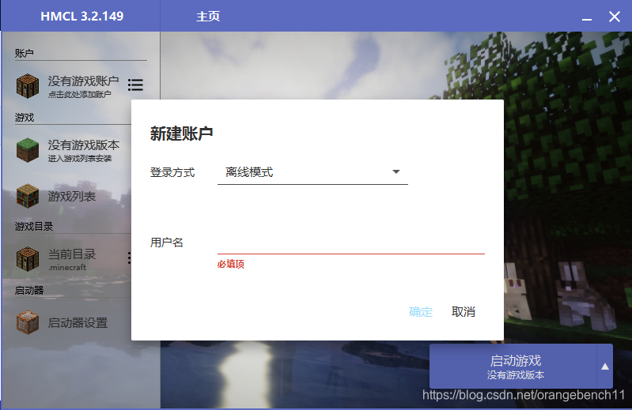The width and height of the screenshot is (632, 410).
Task: Click the 启动游戏 launch button
Action: (513, 367)
